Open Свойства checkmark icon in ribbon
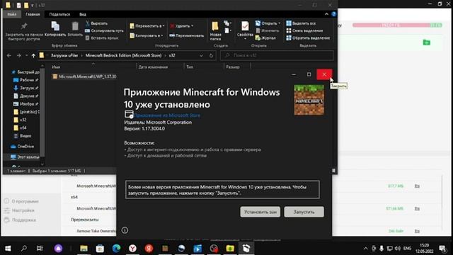The image size is (453, 255). coord(245,27)
